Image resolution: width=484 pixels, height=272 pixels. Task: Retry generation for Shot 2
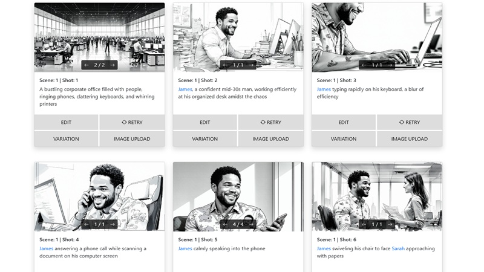270,122
